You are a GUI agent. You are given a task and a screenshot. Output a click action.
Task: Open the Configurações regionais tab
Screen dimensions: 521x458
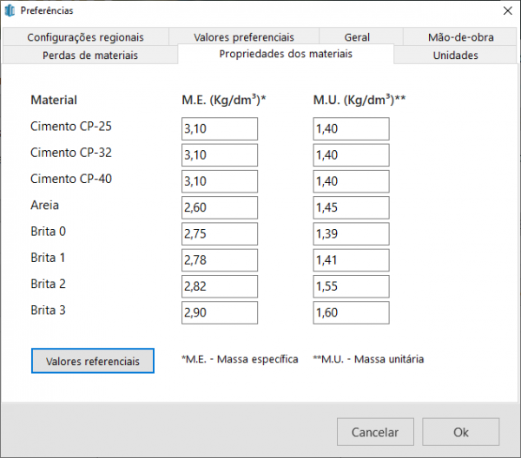85,37
